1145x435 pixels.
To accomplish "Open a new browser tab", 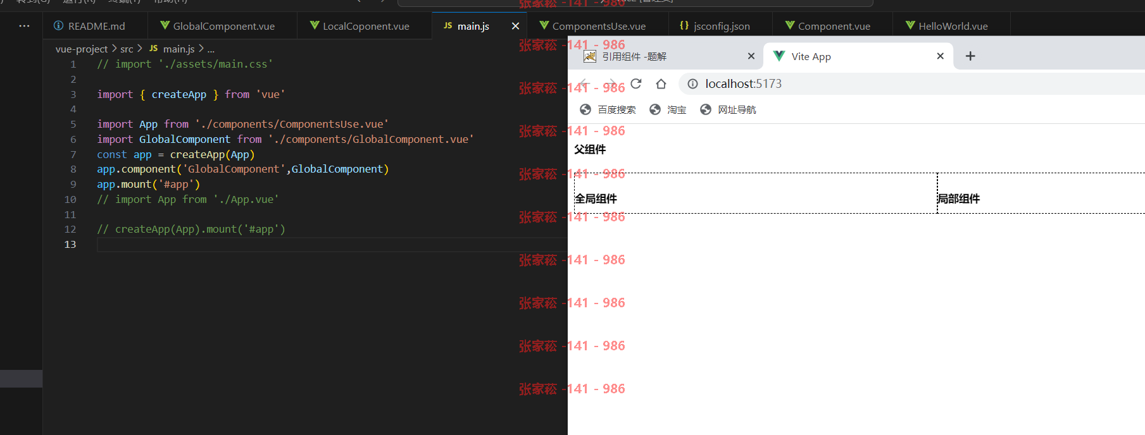I will click(x=970, y=56).
